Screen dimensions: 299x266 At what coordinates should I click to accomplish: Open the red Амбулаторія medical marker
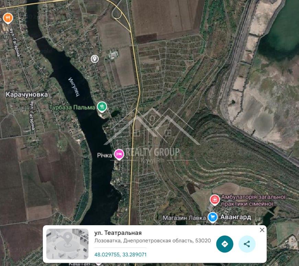coord(215,200)
